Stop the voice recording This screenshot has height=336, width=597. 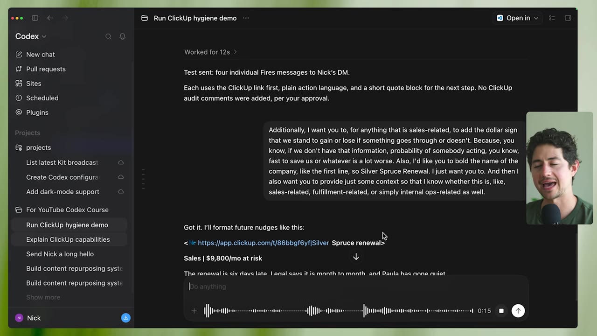coord(501,311)
